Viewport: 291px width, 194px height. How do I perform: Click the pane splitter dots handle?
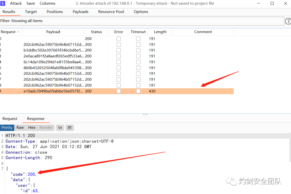145,115
